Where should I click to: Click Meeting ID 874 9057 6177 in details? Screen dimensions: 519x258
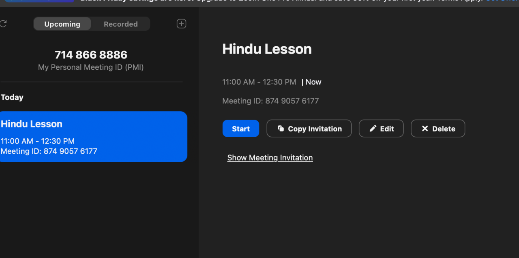[x=270, y=101]
